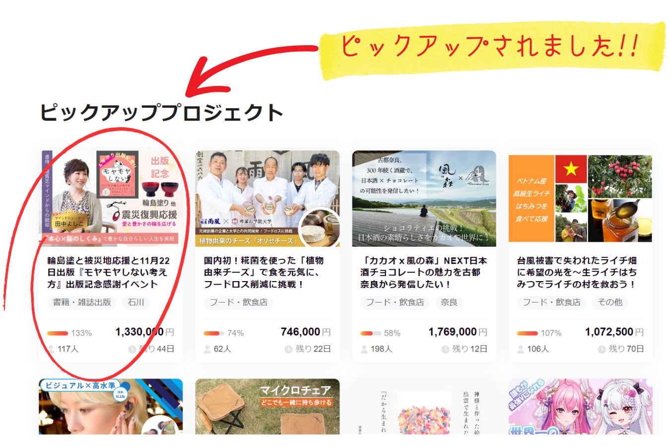This screenshot has height=447, width=670.
Task: Select the 奈良 region tag
Action: [449, 302]
